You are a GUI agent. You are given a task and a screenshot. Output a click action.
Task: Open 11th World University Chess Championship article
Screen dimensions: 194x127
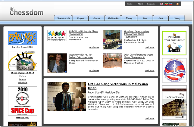pyautogui.click(x=83, y=33)
